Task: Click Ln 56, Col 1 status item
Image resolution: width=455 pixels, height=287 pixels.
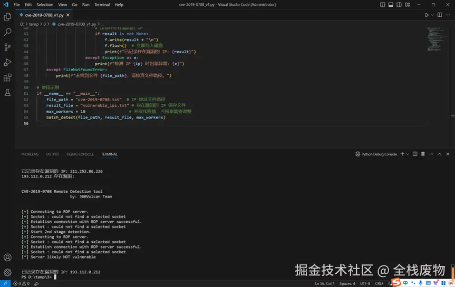Action: pos(325,283)
